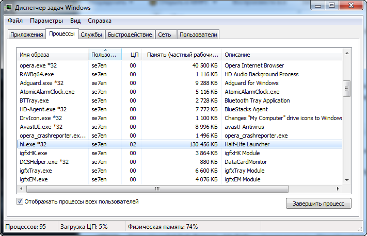Image resolution: width=367 pixels, height=236 pixels.
Task: Minimize the Task Manager window
Action: pos(318,5)
